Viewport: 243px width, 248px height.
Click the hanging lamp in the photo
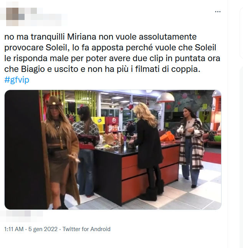coord(165,97)
